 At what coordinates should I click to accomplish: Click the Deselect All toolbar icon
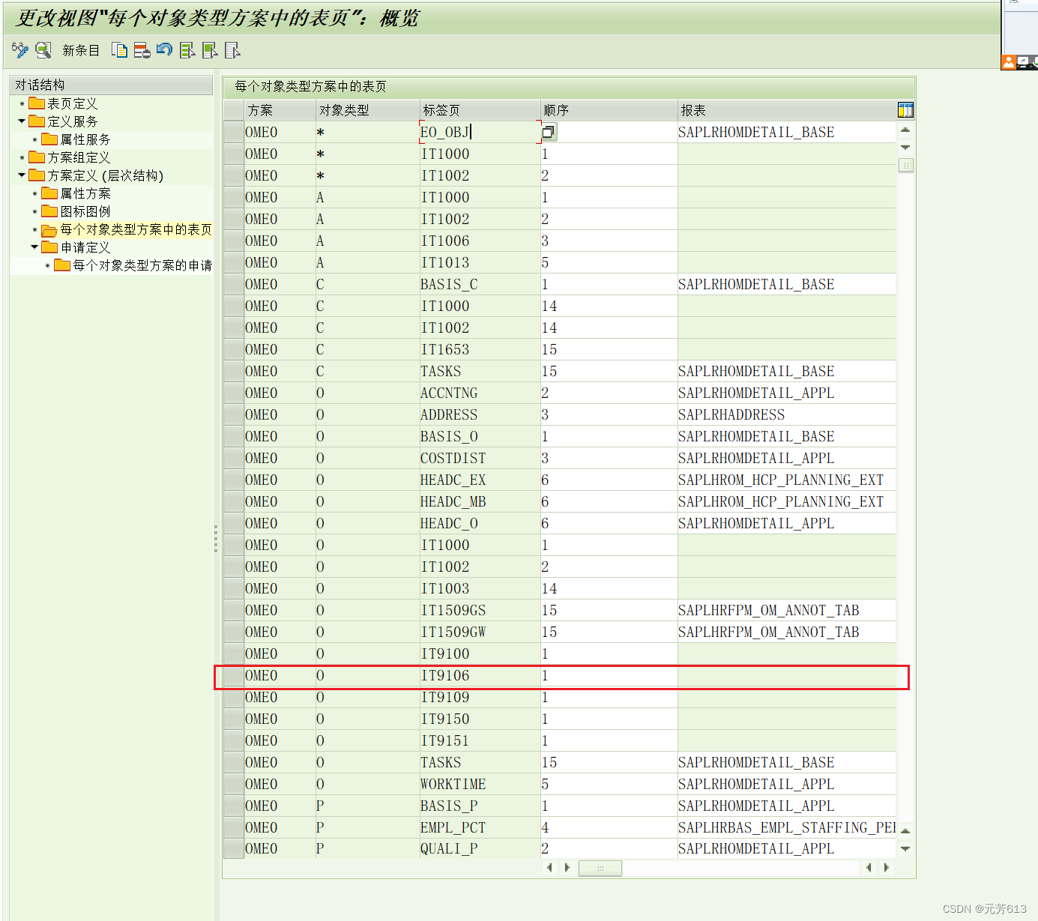[232, 50]
